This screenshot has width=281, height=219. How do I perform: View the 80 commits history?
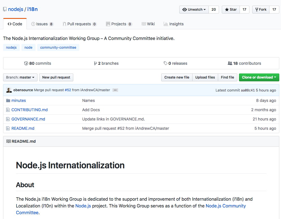coord(38,63)
